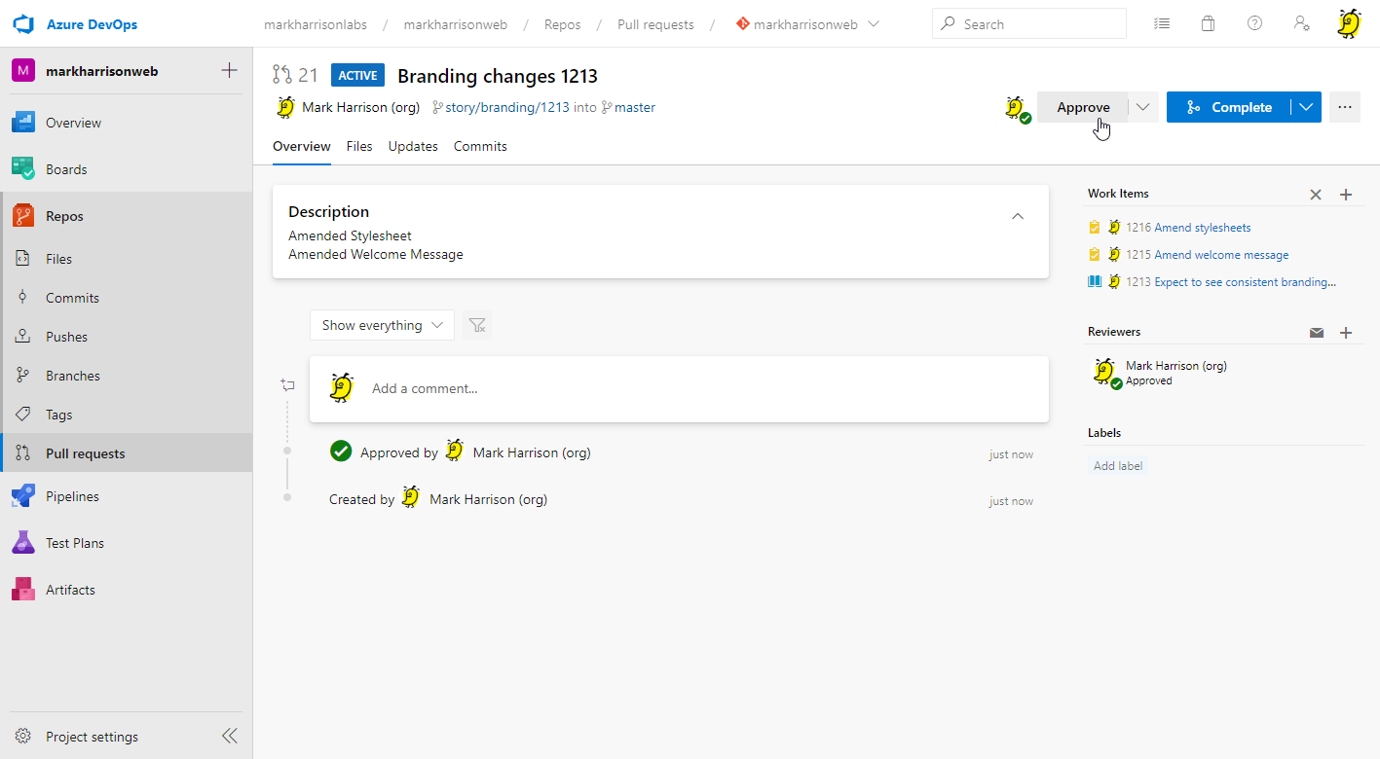The height and width of the screenshot is (759, 1380).
Task: Collapse the Description section
Action: tap(1018, 216)
